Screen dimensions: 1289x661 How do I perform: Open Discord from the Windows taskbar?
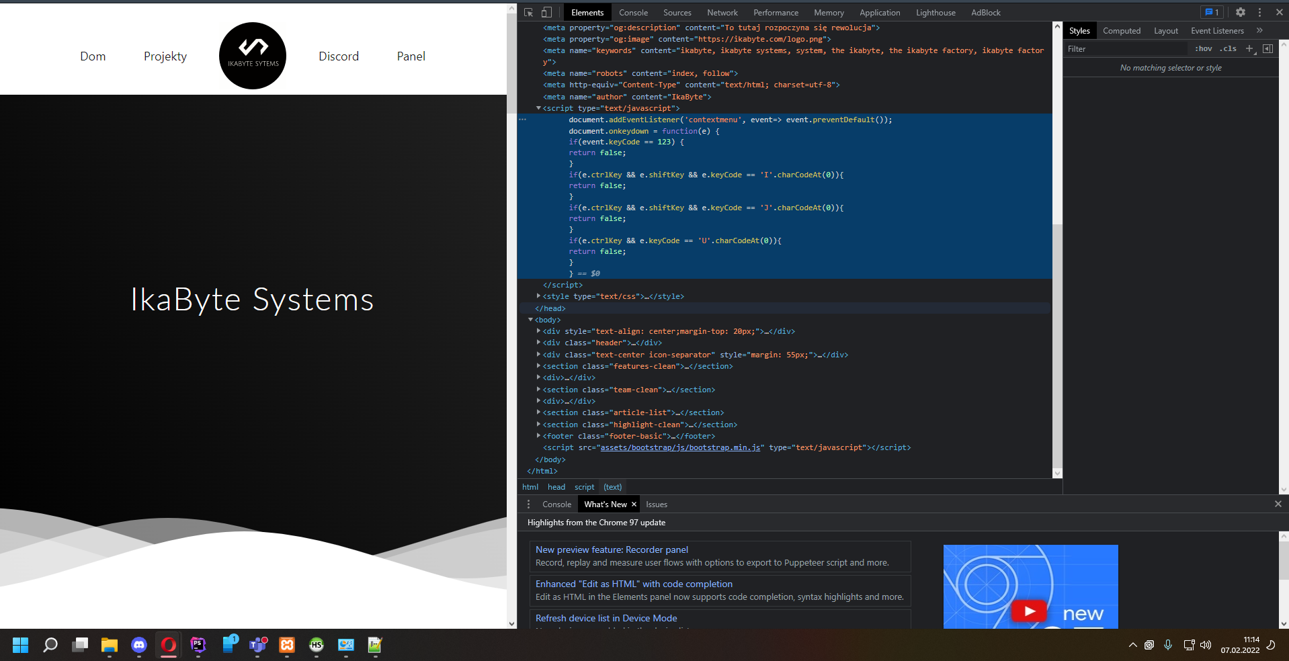click(139, 645)
